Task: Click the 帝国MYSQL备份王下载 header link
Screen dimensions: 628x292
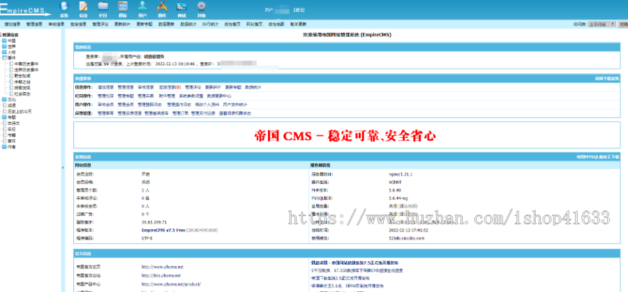Action: (x=597, y=157)
